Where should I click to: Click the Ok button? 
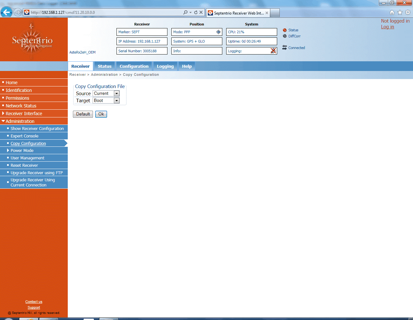coord(101,114)
